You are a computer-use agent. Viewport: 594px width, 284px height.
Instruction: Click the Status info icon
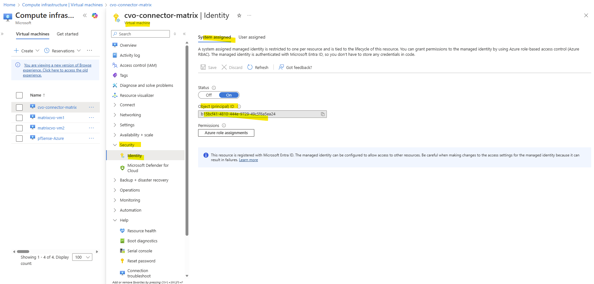click(214, 88)
